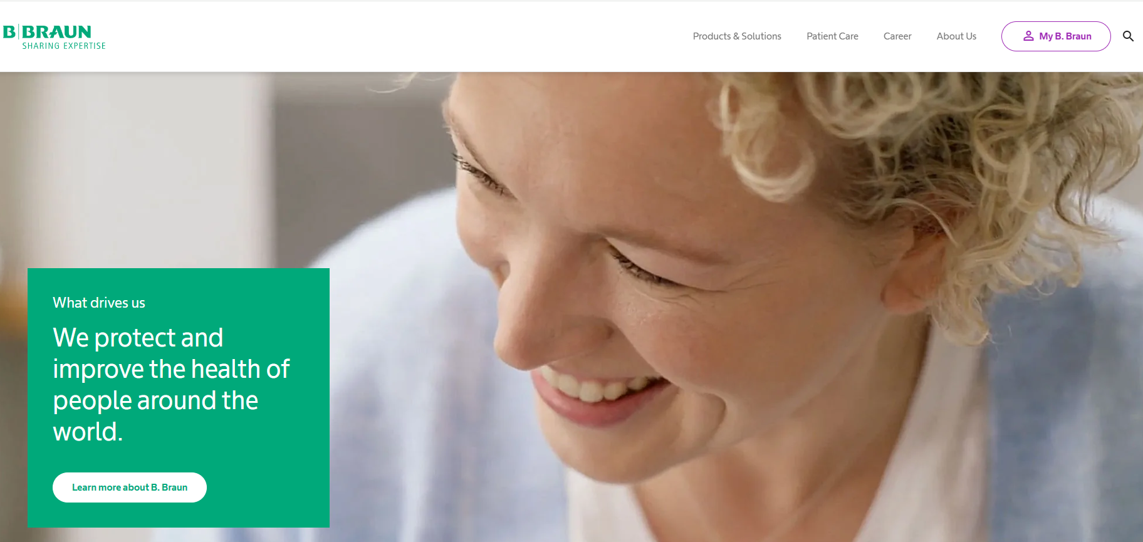Click the "What drives us" heading

click(x=99, y=303)
